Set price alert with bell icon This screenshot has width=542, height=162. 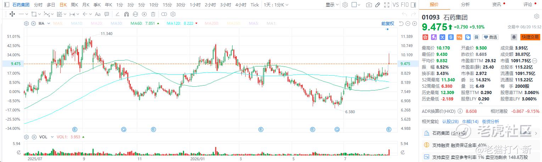click(x=514, y=37)
